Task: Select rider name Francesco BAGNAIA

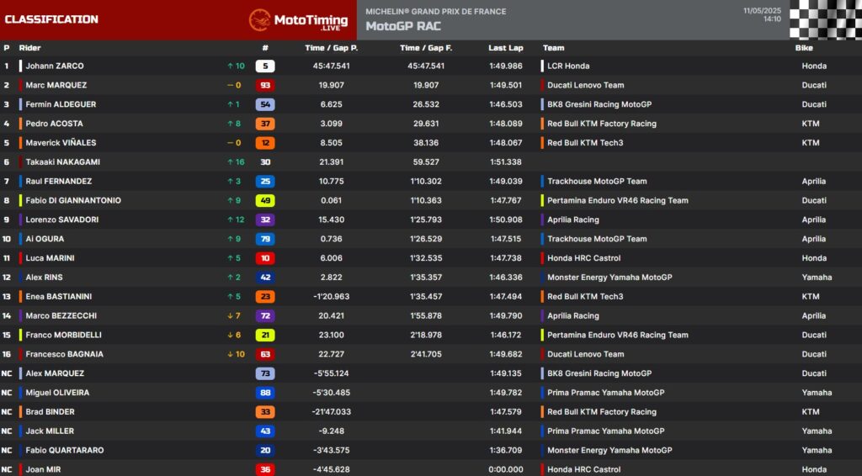Action: point(64,354)
